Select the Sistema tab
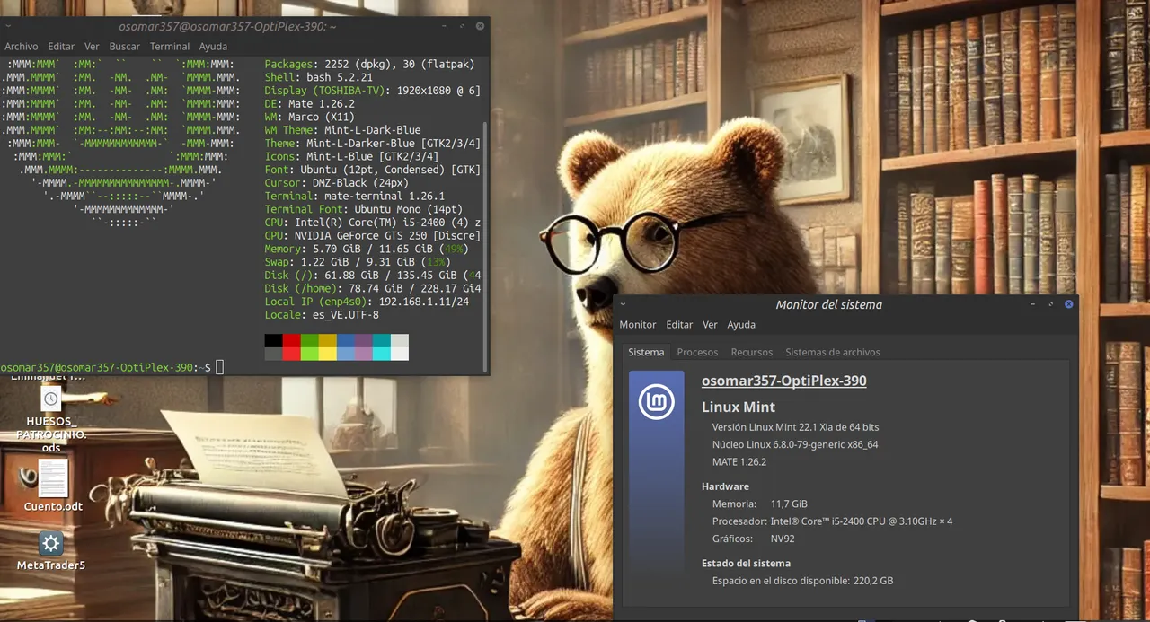The height and width of the screenshot is (622, 1150). (x=646, y=352)
